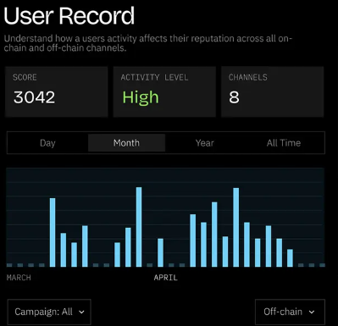Open the Off-chain dropdown
This screenshot has width=338, height=326.
pyautogui.click(x=290, y=312)
